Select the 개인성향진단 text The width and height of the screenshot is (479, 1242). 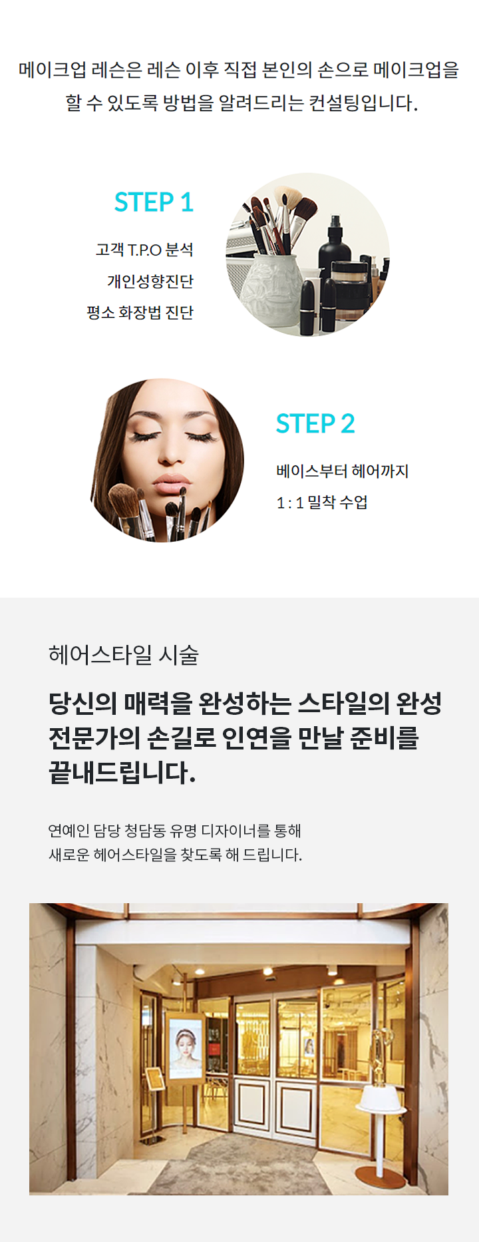150,282
